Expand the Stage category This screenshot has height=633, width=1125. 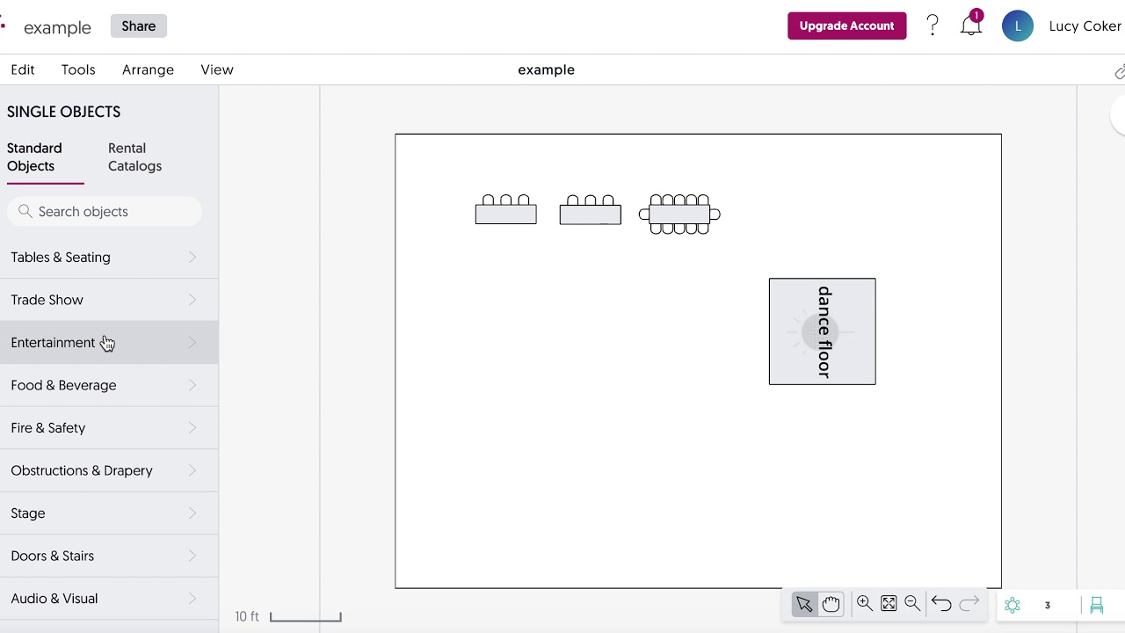[109, 513]
